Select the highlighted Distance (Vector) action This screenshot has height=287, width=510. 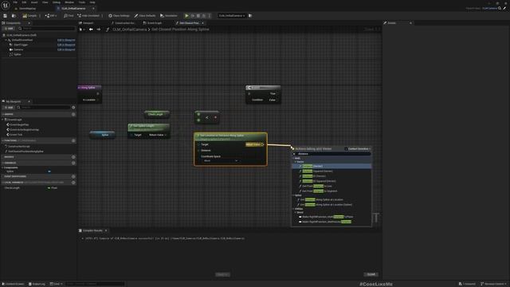(x=331, y=166)
